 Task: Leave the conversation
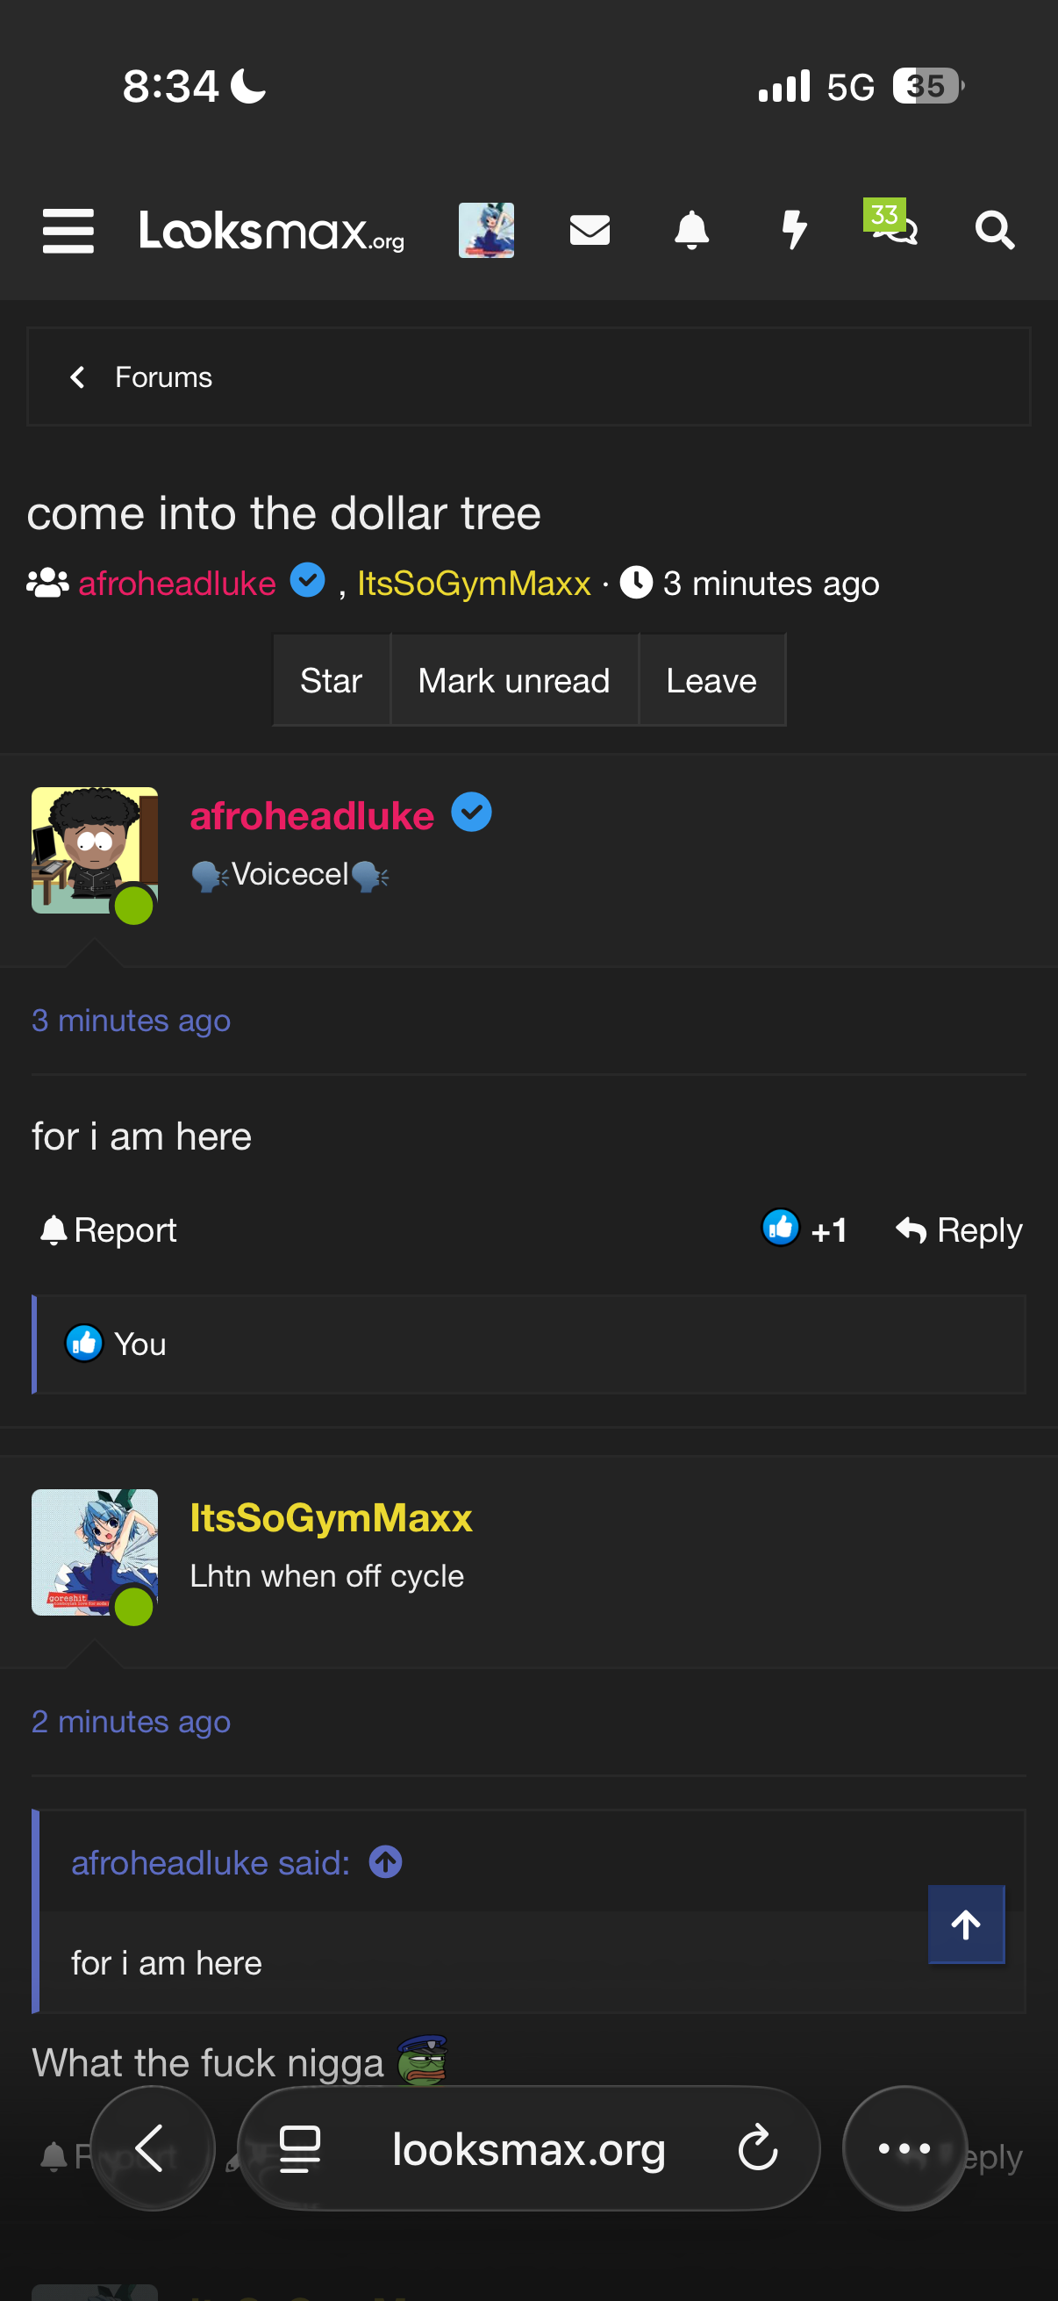[x=711, y=681]
